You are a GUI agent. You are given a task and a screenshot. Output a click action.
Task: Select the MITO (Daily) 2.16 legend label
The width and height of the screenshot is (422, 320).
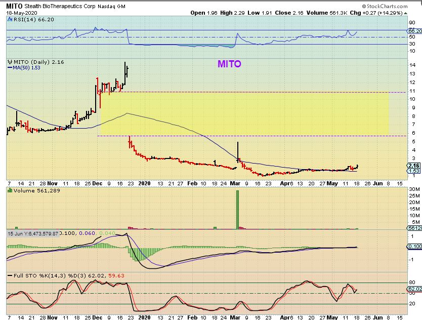tap(39, 62)
